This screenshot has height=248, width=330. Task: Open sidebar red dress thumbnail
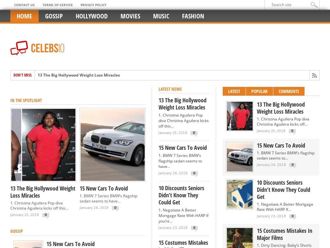[x=240, y=116]
